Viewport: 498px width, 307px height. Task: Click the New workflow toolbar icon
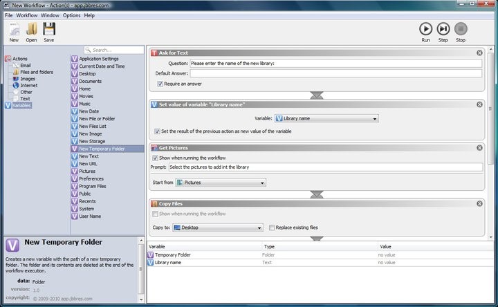point(14,30)
